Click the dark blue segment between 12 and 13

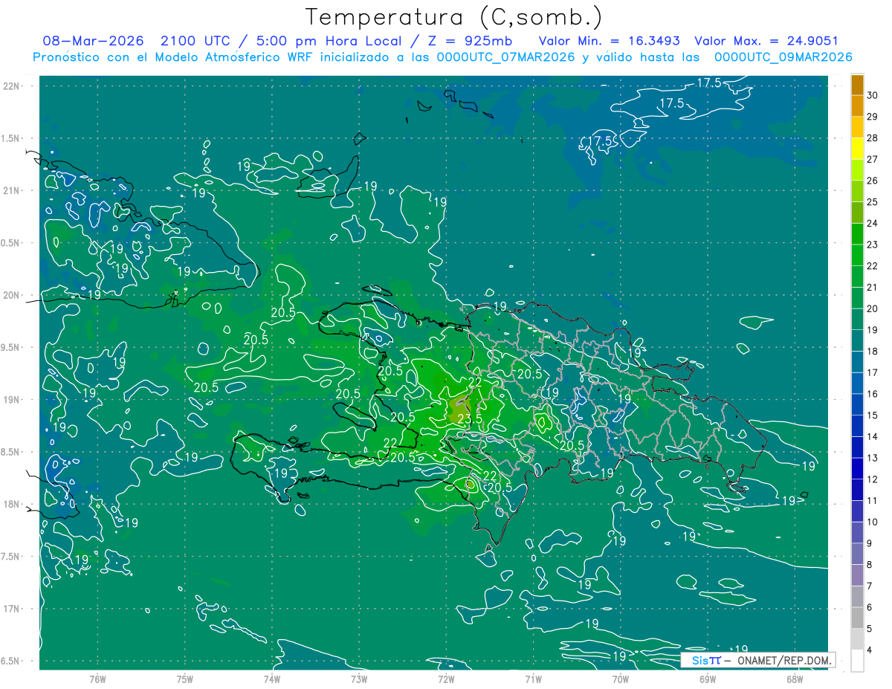[857, 469]
